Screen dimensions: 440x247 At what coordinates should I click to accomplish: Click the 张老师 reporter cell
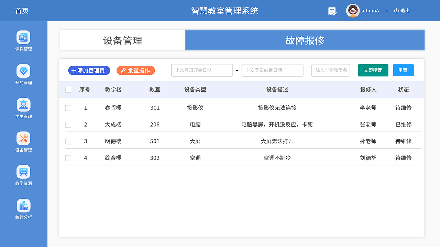[x=368, y=125]
